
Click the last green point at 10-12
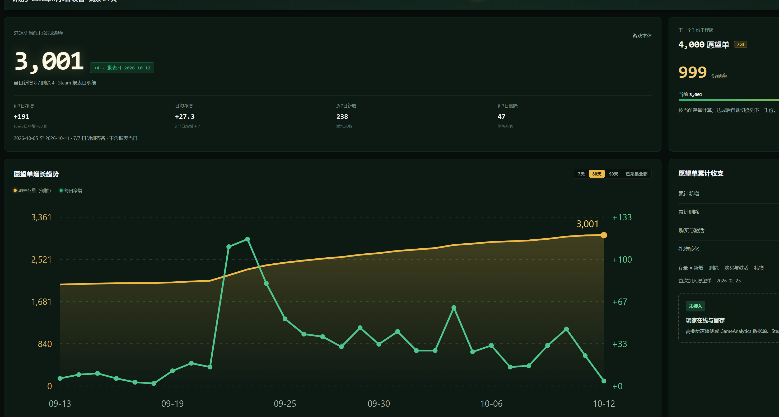pos(604,381)
